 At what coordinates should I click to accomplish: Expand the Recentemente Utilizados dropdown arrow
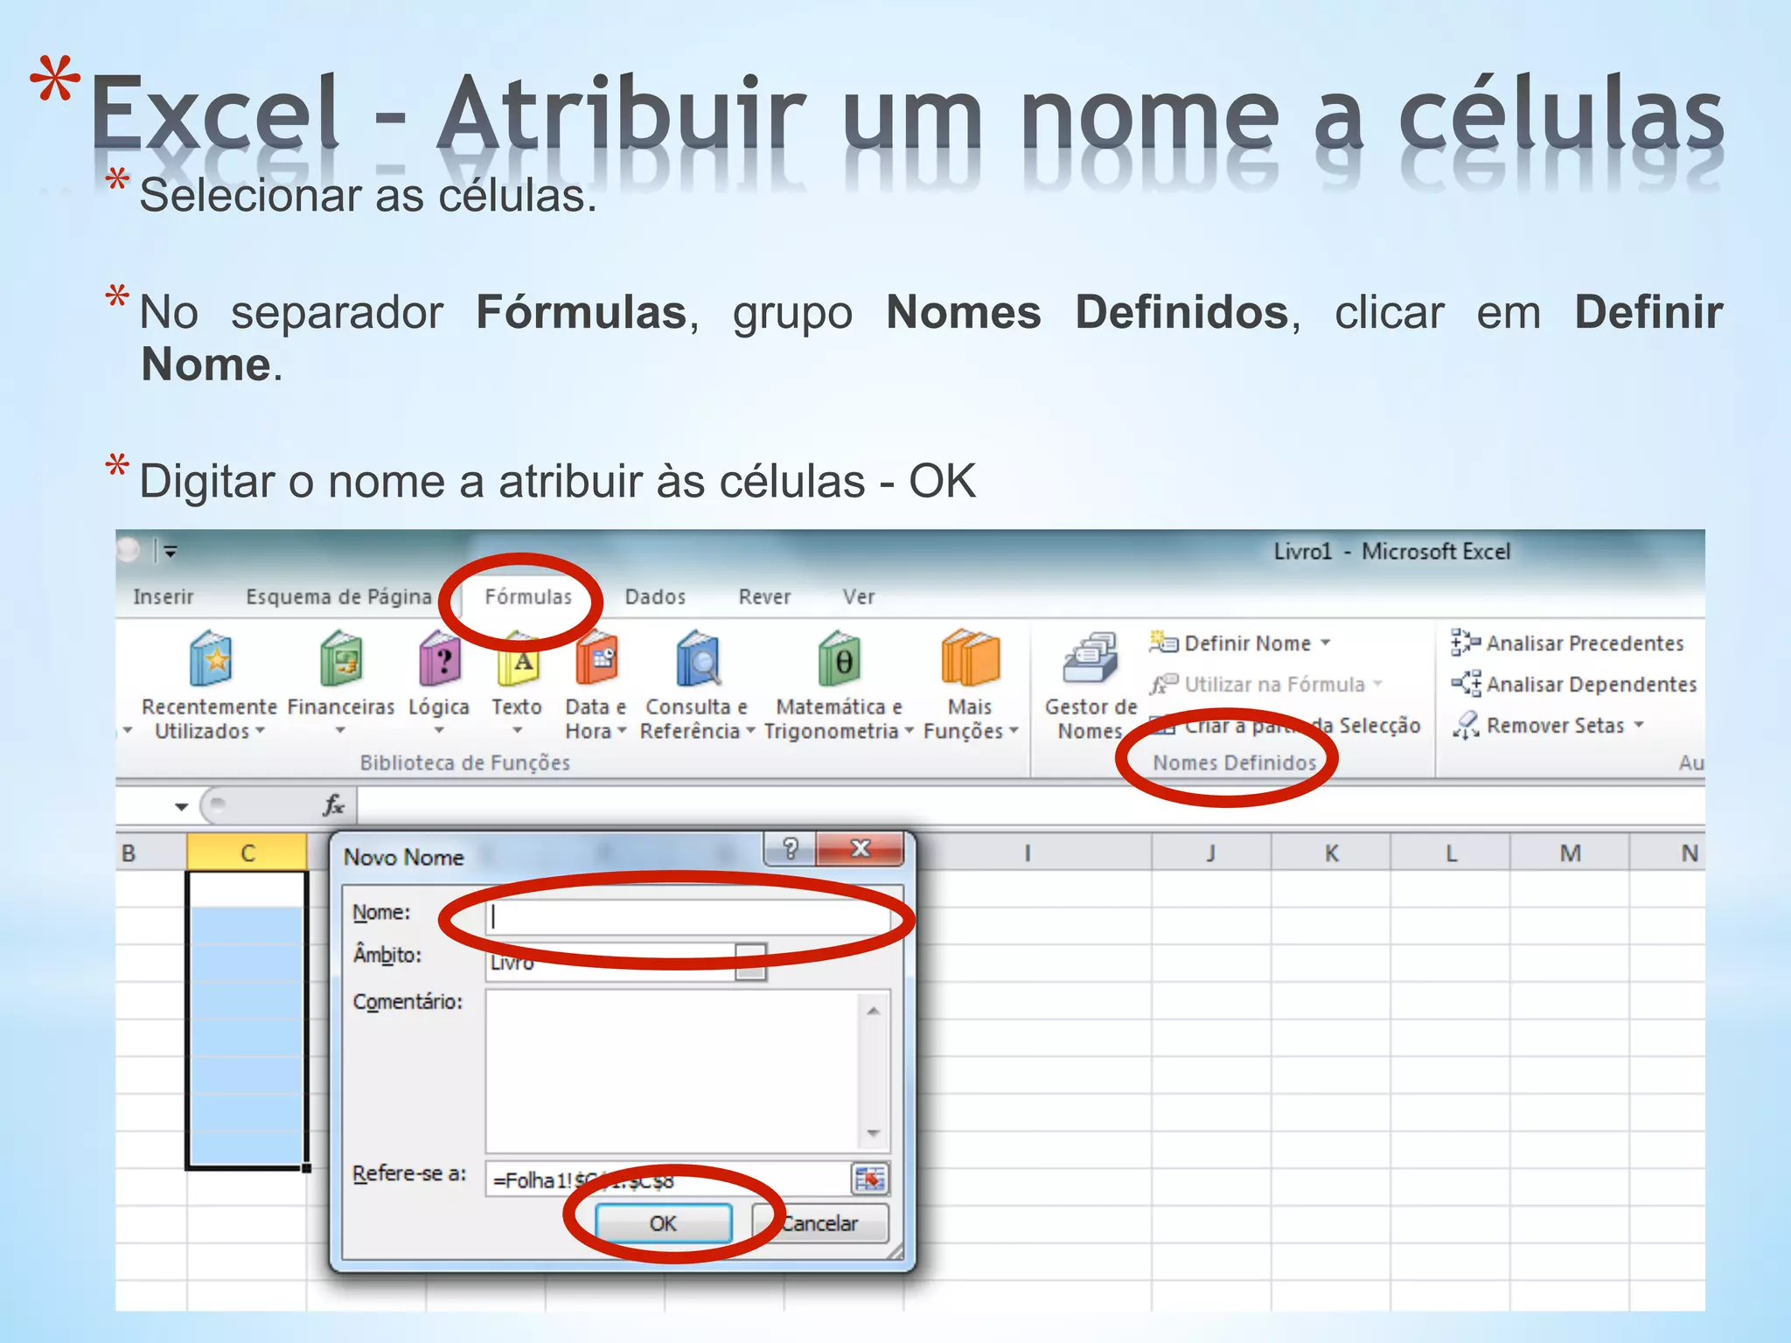pyautogui.click(x=260, y=731)
